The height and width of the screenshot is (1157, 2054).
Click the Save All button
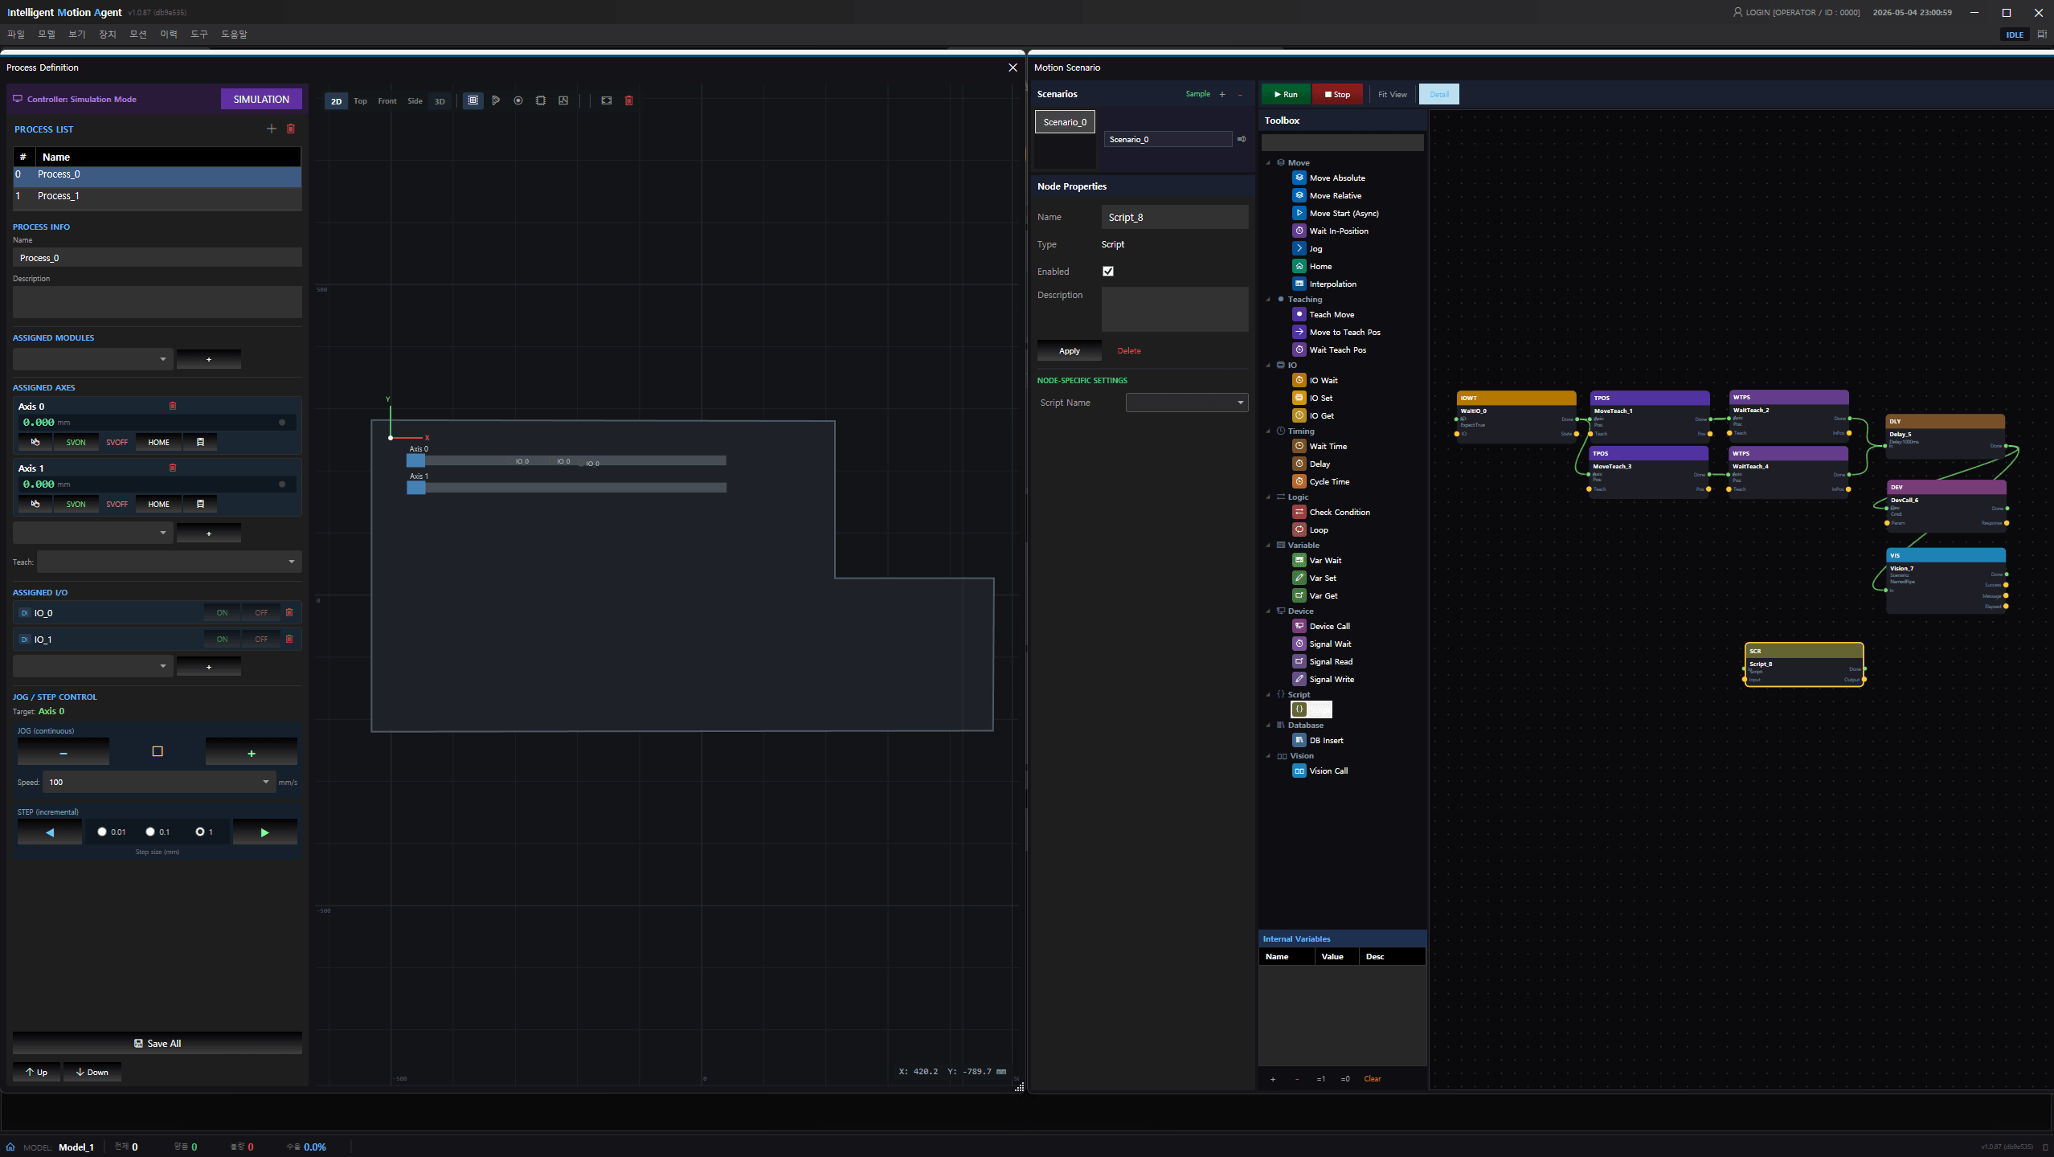click(x=158, y=1043)
